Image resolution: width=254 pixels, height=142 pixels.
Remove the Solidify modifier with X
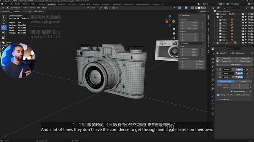(x=247, y=69)
